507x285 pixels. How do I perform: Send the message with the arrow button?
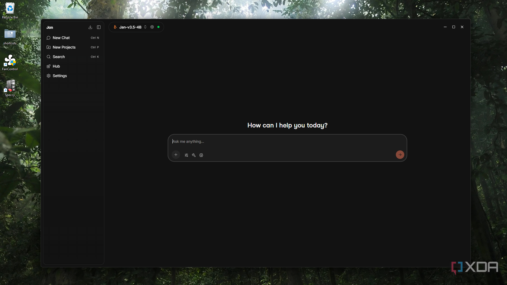[400, 155]
